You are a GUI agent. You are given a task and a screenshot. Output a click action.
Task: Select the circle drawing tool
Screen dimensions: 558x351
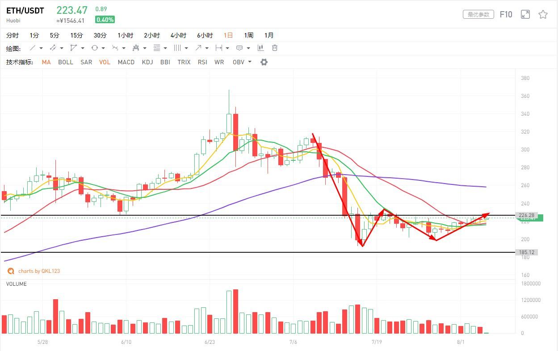coord(95,48)
